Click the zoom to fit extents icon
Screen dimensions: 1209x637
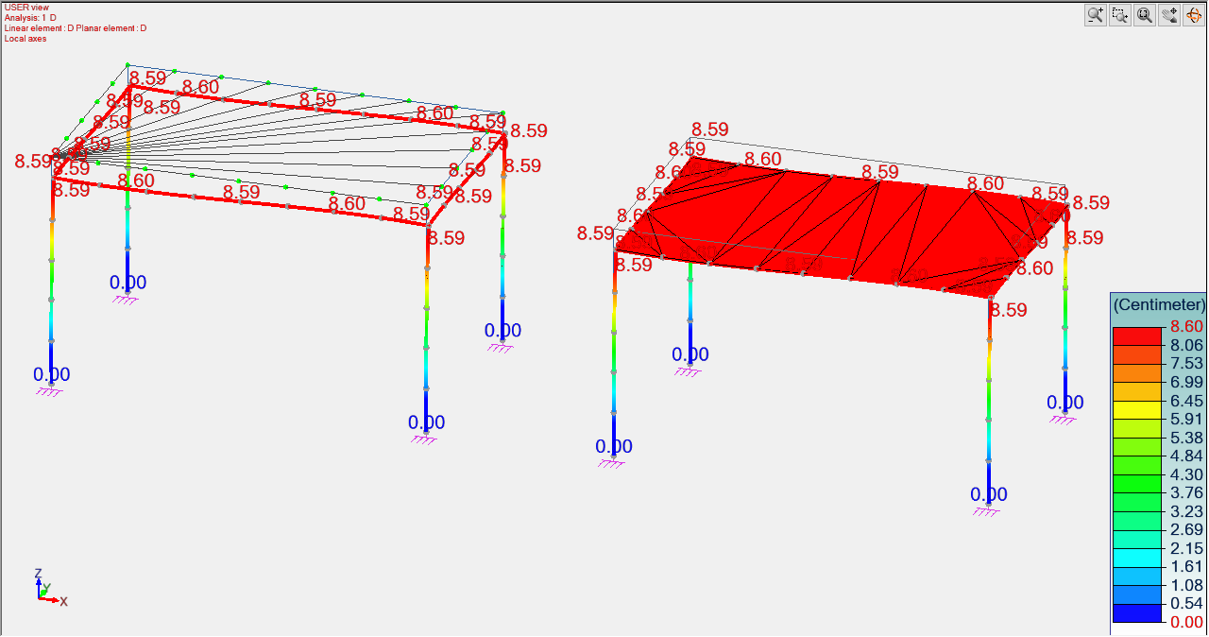click(1145, 14)
